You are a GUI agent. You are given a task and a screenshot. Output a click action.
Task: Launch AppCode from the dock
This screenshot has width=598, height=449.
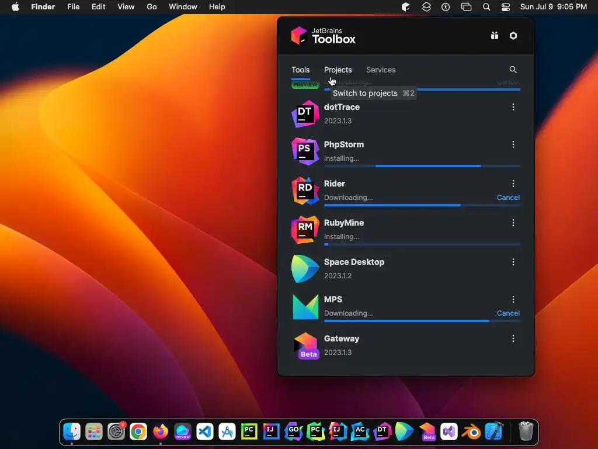[360, 432]
